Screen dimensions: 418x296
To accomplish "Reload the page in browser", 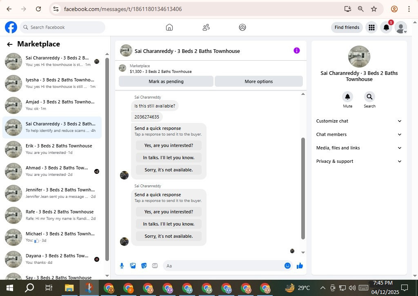I will (38, 9).
